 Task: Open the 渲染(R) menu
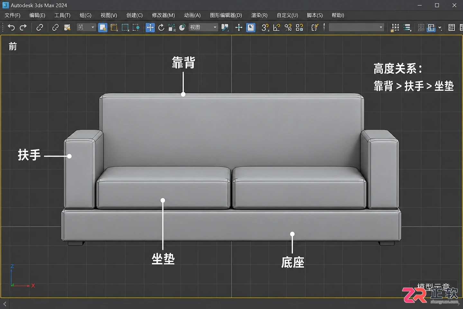coord(259,15)
